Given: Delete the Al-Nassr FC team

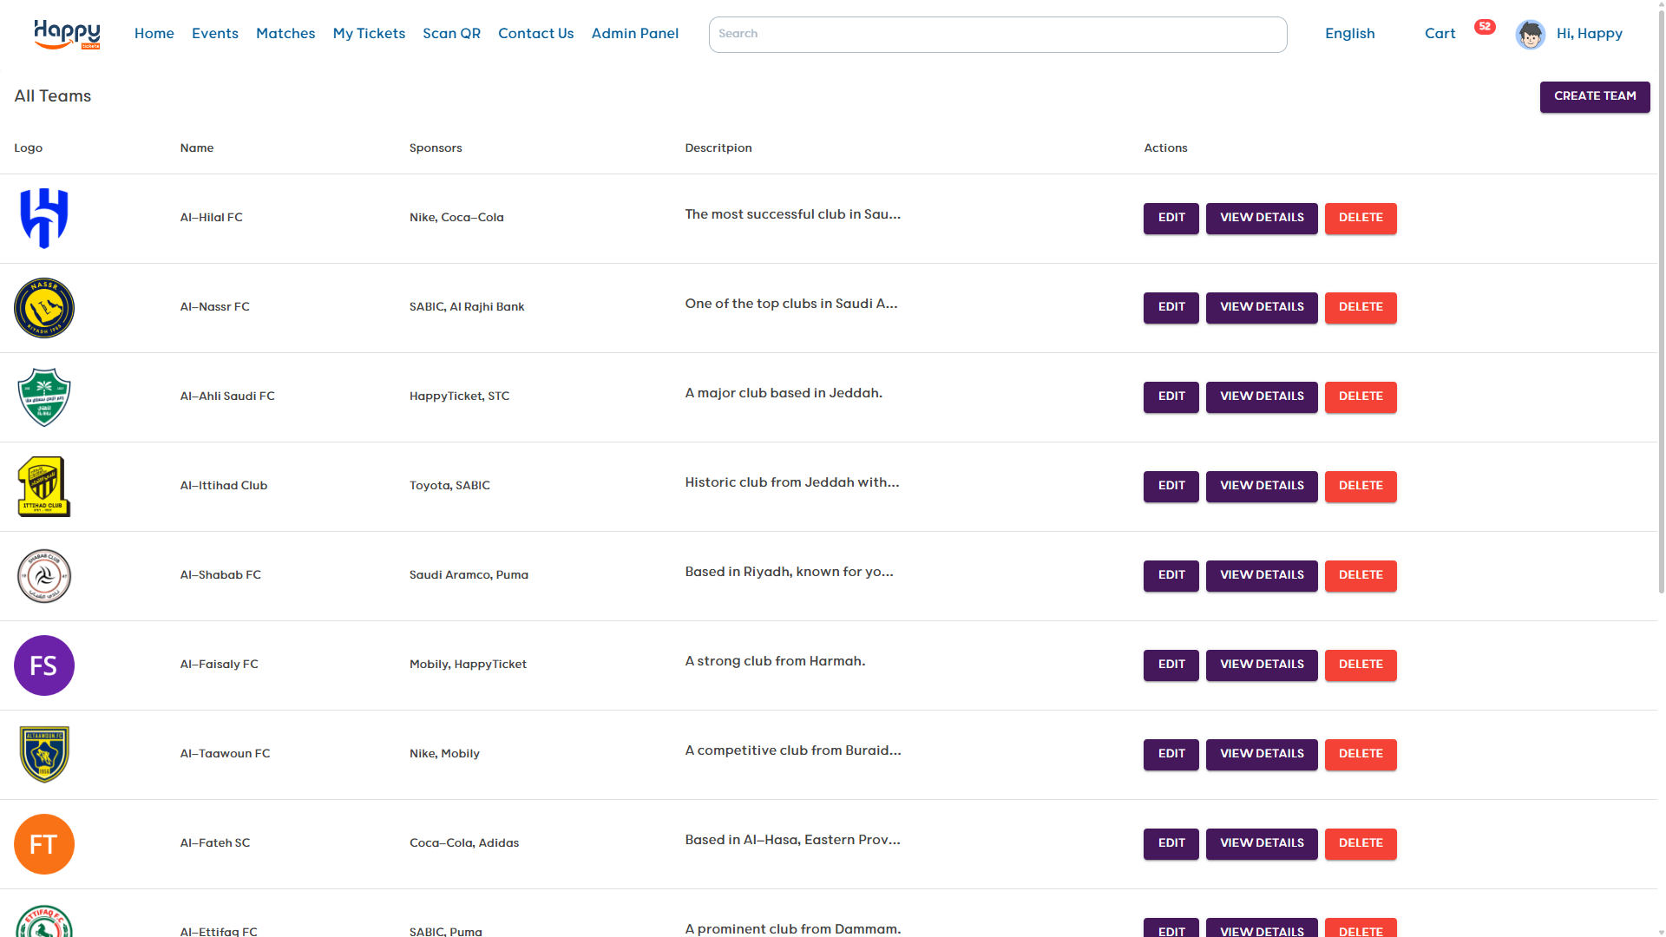Looking at the screenshot, I should click(1360, 307).
